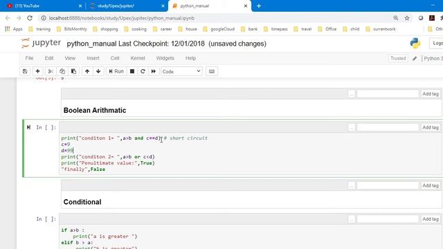Open a new browser tab

tap(259, 6)
